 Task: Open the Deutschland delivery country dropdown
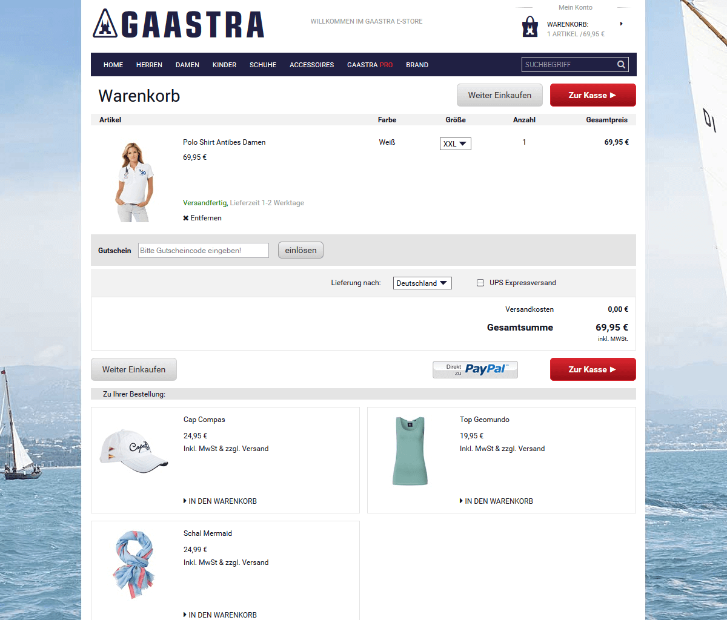422,283
